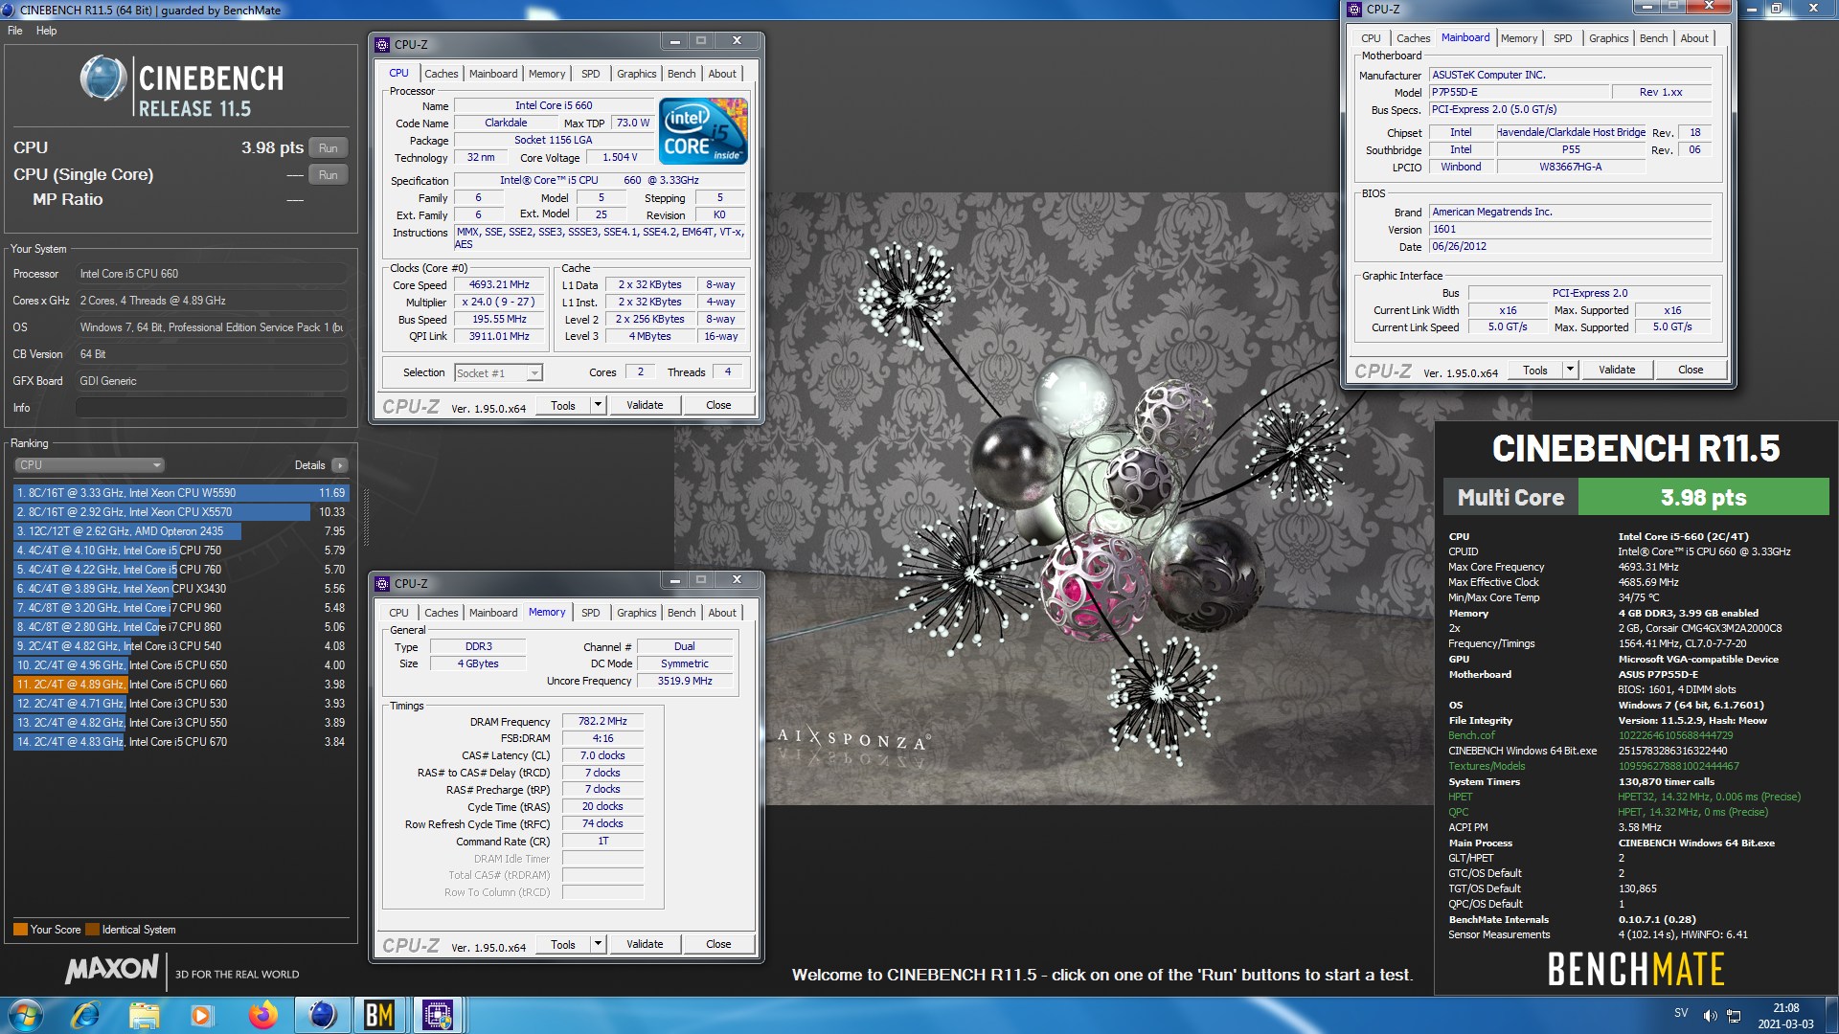
Task: Select ranking row Intel Core i3 CPU 540
Action: tap(181, 646)
